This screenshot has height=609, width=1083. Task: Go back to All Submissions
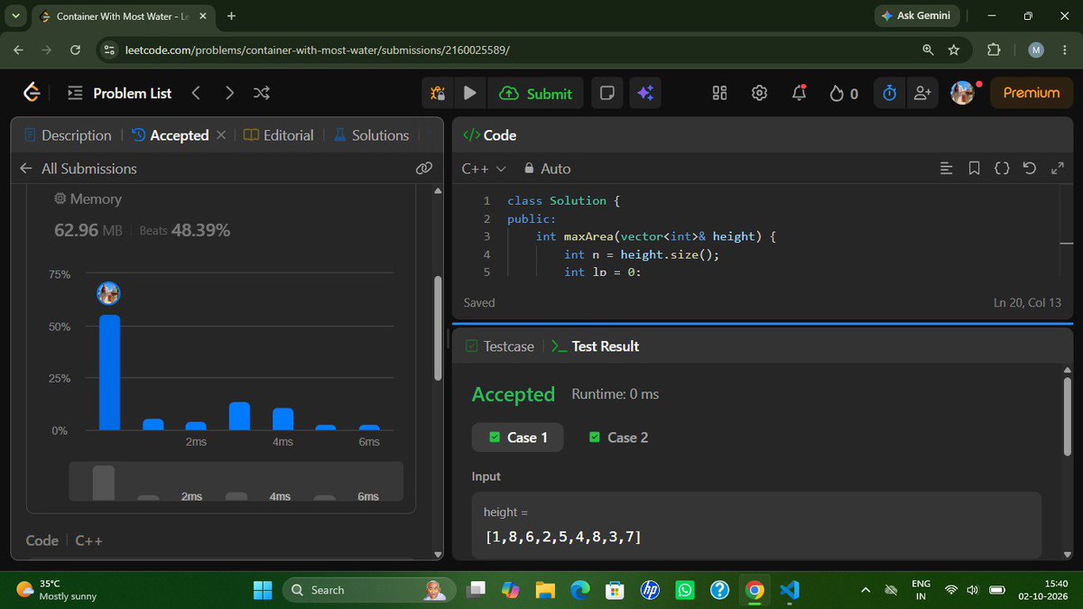pyautogui.click(x=79, y=169)
